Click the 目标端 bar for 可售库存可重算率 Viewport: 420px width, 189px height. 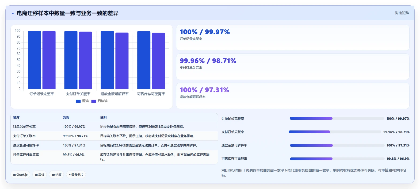pos(158,61)
